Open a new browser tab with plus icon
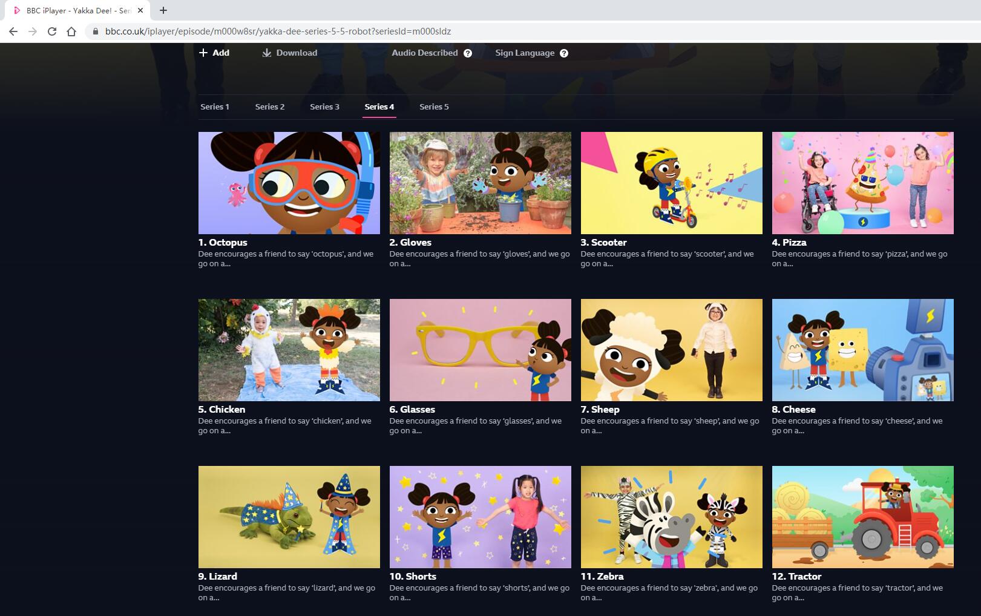Viewport: 981px width, 616px height. coord(163,10)
